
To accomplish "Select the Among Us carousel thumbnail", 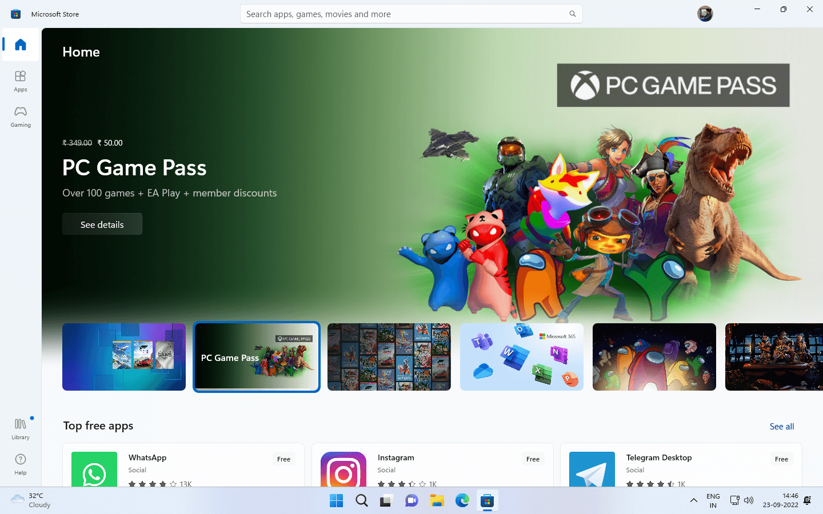I will 654,357.
